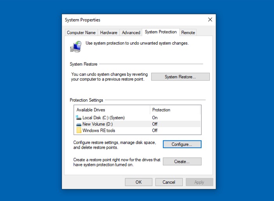274x201 pixels.
Task: Click the New Volume (D:) drive icon
Action: click(x=79, y=124)
